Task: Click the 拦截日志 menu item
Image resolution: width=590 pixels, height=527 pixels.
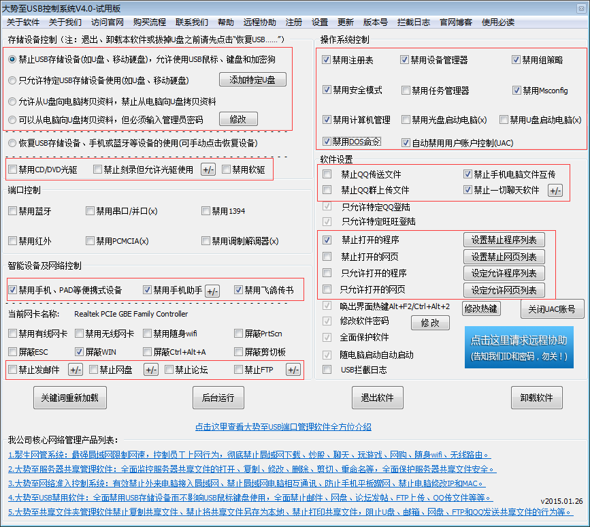Action: [x=413, y=22]
